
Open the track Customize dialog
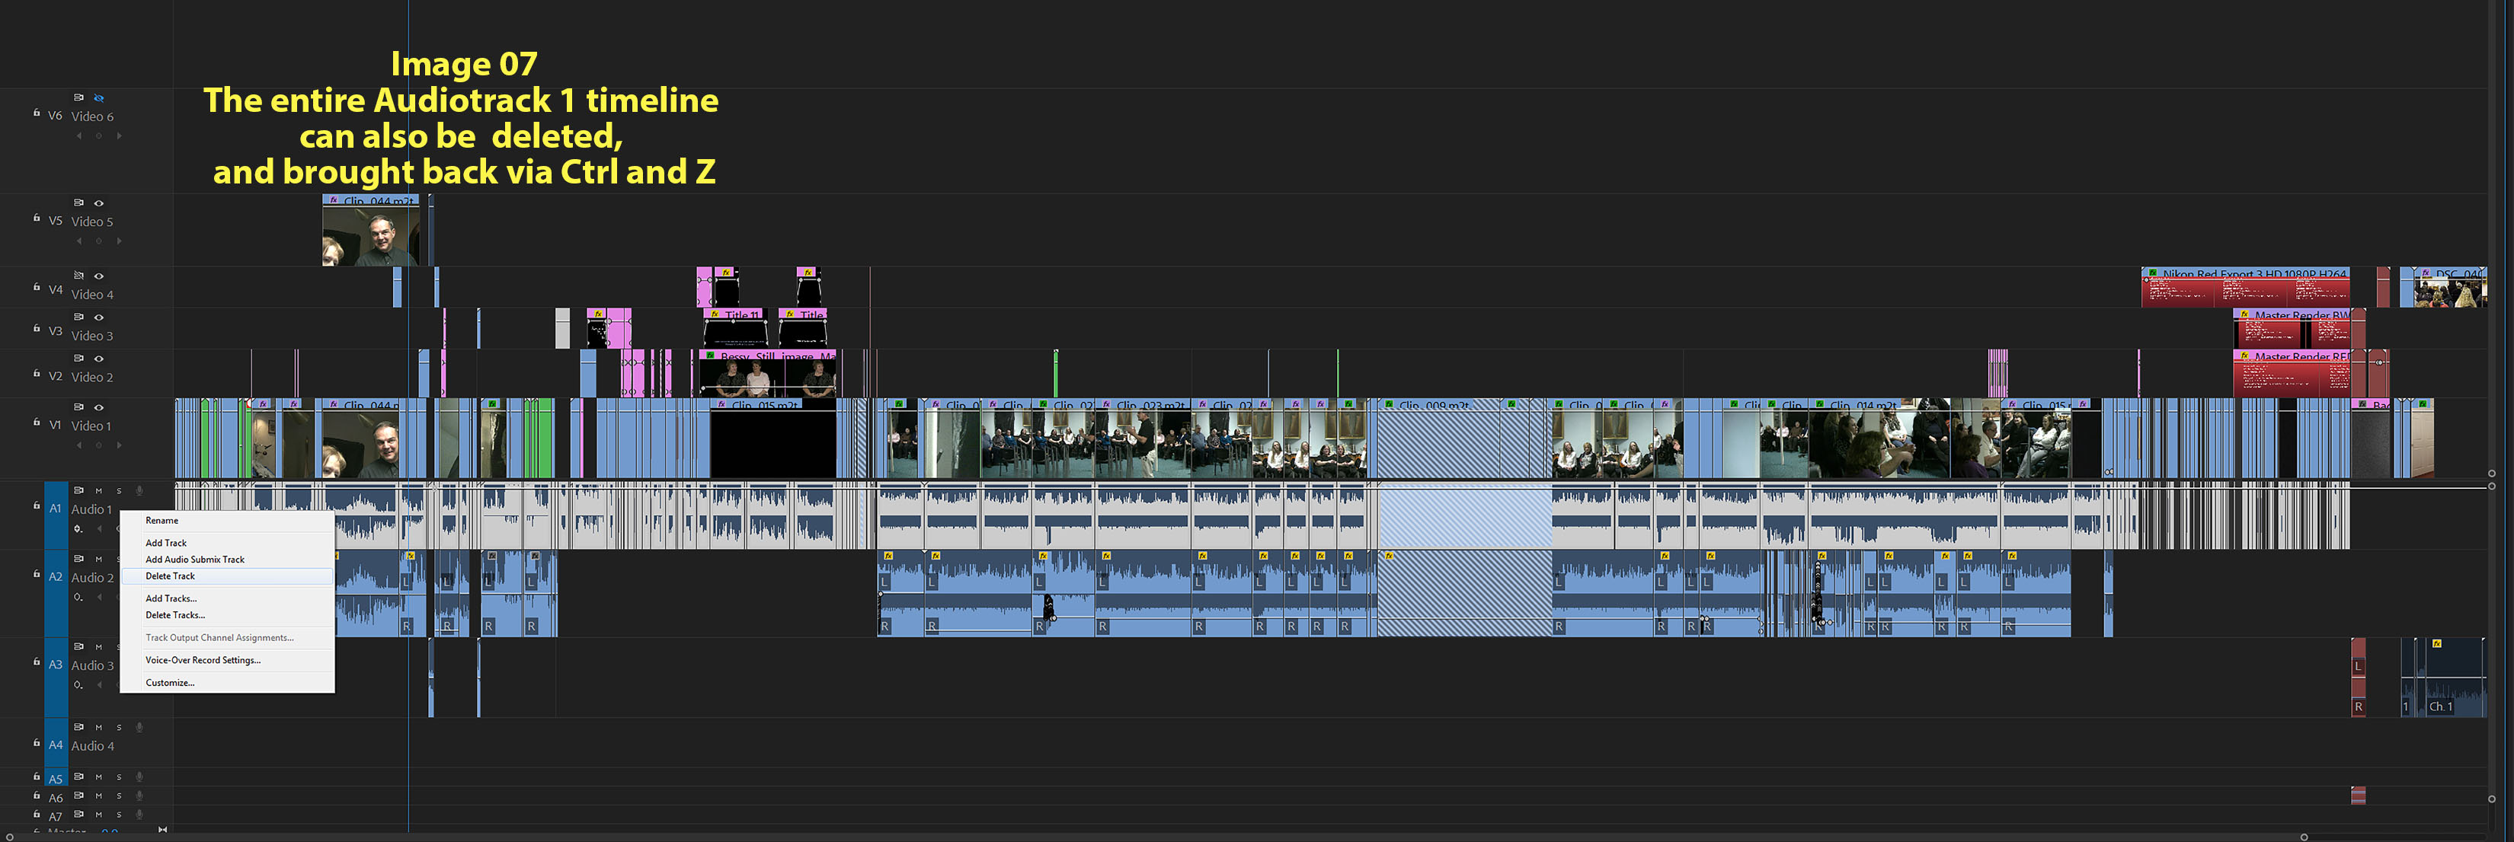pos(169,683)
